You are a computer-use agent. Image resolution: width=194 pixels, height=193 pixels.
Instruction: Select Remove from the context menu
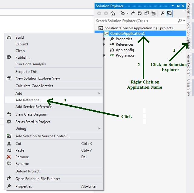54,157
